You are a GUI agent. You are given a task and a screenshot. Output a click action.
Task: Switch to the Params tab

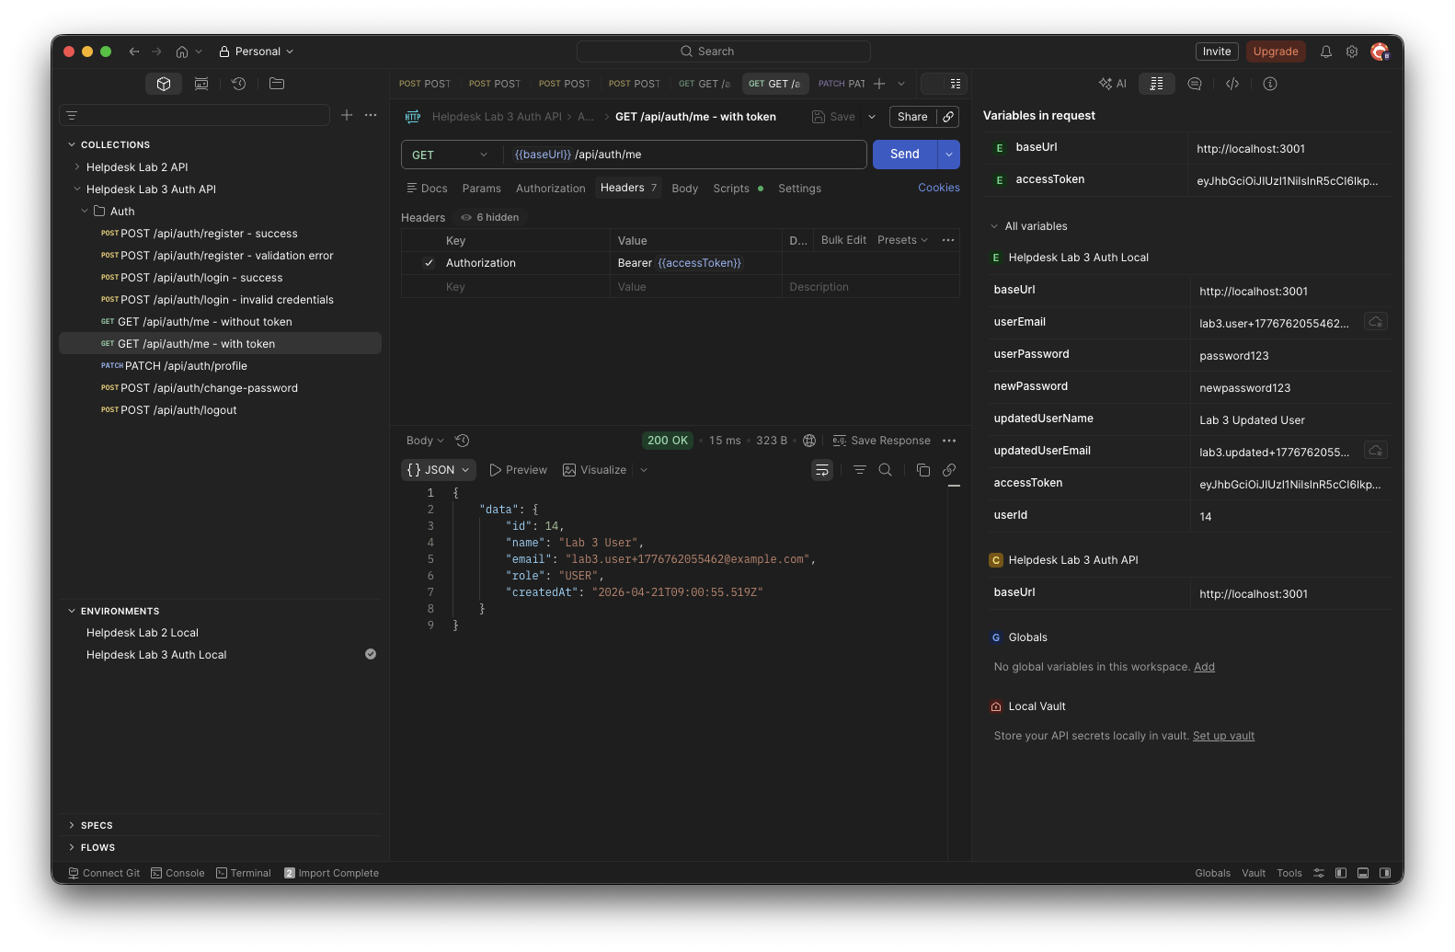pyautogui.click(x=482, y=189)
